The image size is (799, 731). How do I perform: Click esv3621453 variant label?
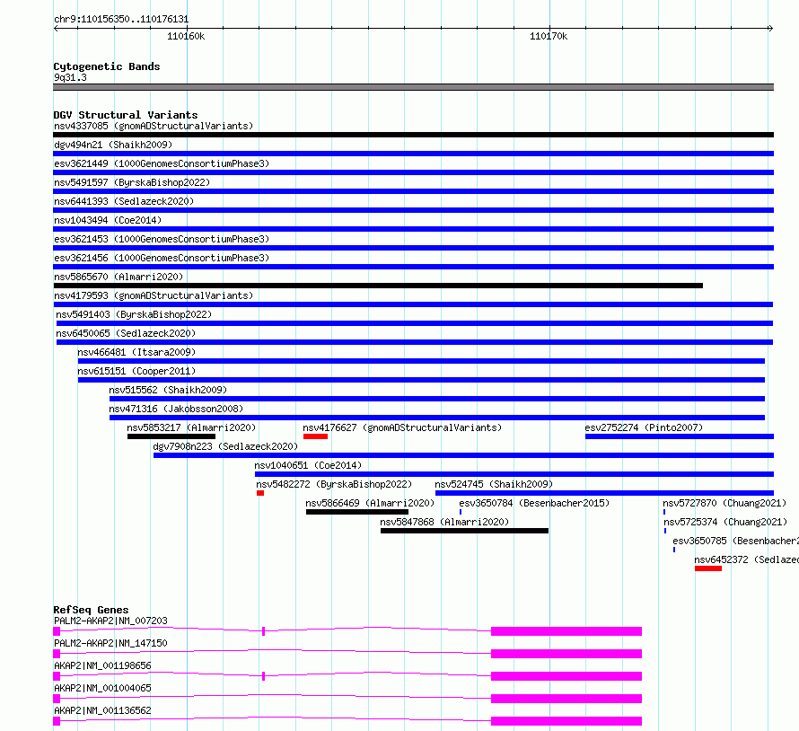point(162,239)
